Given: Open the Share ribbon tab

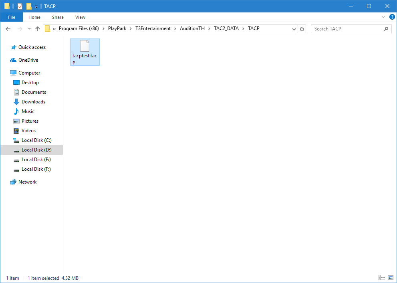Looking at the screenshot, I should point(58,17).
